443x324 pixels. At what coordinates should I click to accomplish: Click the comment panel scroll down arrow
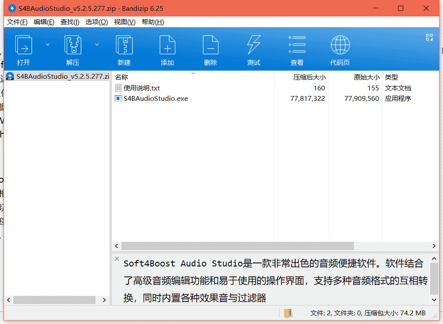click(x=434, y=300)
